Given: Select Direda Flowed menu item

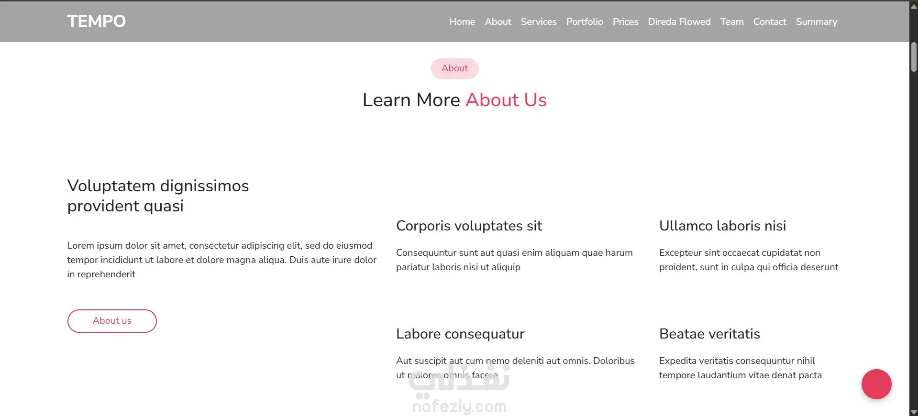Looking at the screenshot, I should 679,22.
